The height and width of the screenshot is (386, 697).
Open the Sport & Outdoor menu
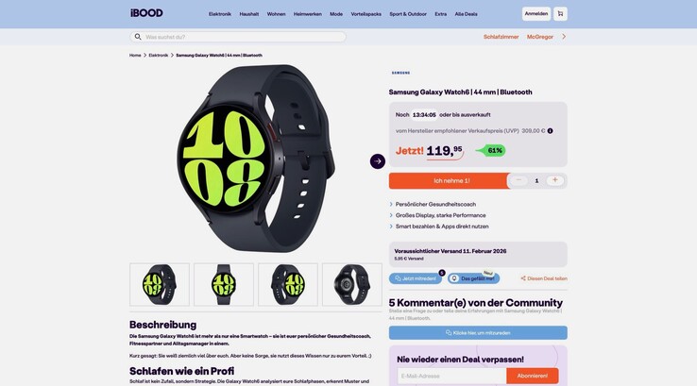(x=408, y=14)
